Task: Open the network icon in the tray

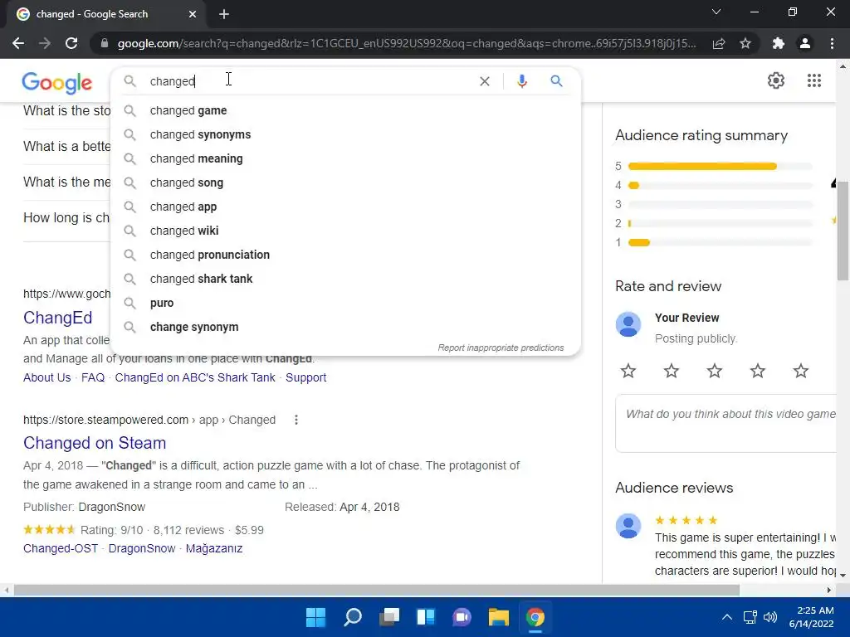Action: (x=750, y=617)
